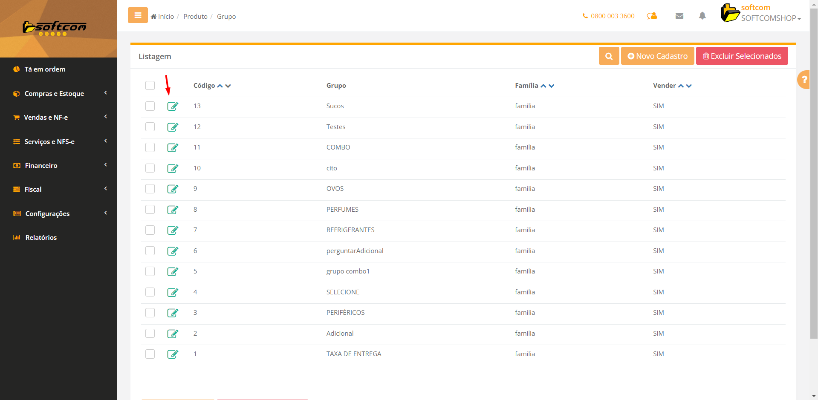Screen dimensions: 818x400
Task: Click the search magnifier button
Action: (609, 56)
